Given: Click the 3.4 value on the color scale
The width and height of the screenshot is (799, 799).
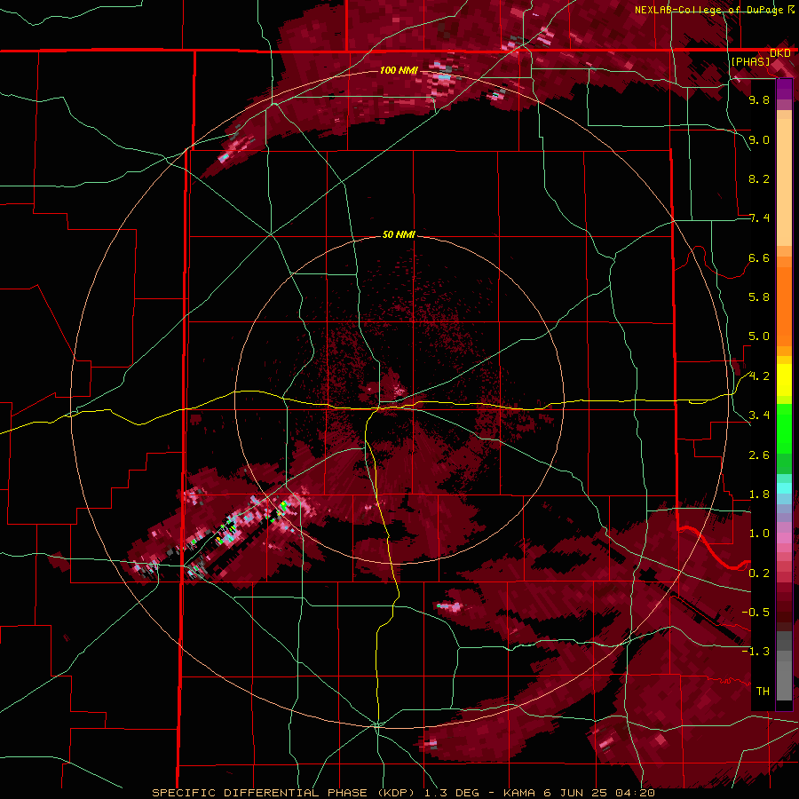Looking at the screenshot, I should [x=759, y=415].
